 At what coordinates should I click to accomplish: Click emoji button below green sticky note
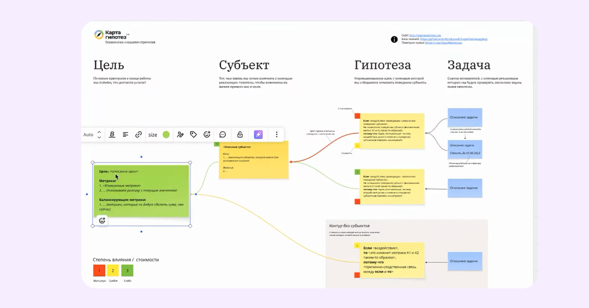click(102, 221)
